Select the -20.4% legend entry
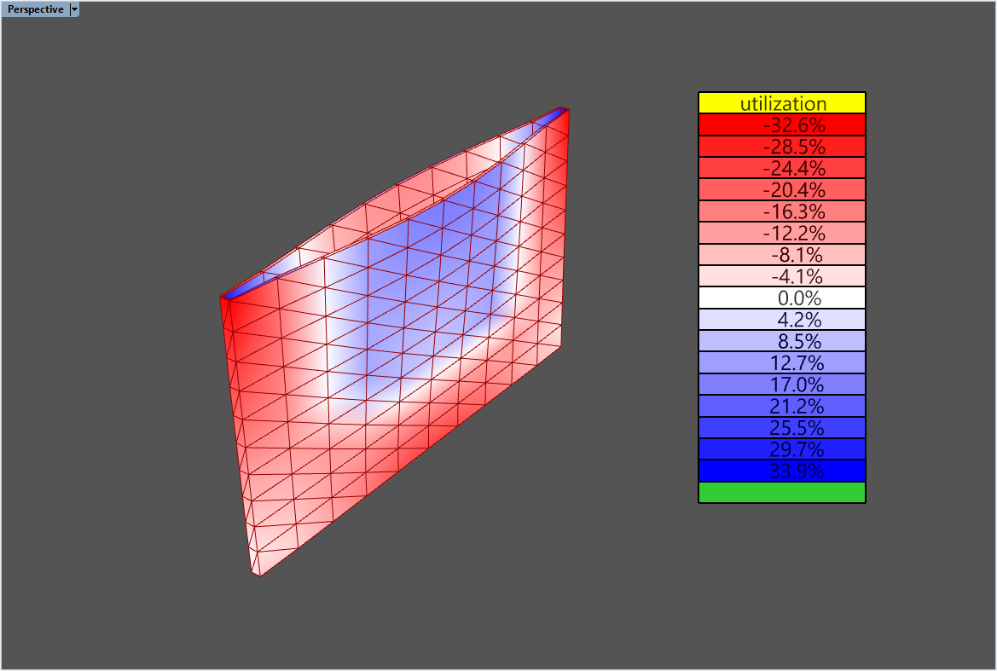 pos(781,189)
